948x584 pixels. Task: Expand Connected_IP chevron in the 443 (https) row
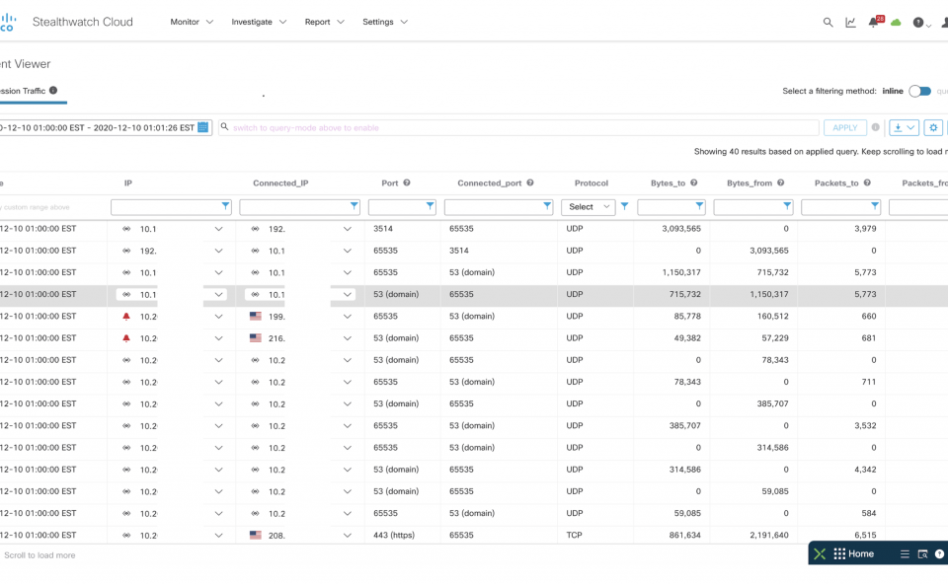(x=348, y=535)
